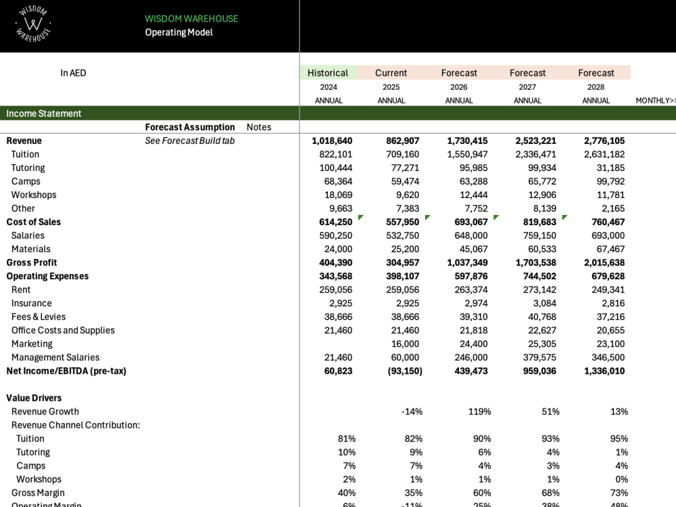Select 2024 Workshops value 18,069
The image size is (676, 507).
pos(339,195)
